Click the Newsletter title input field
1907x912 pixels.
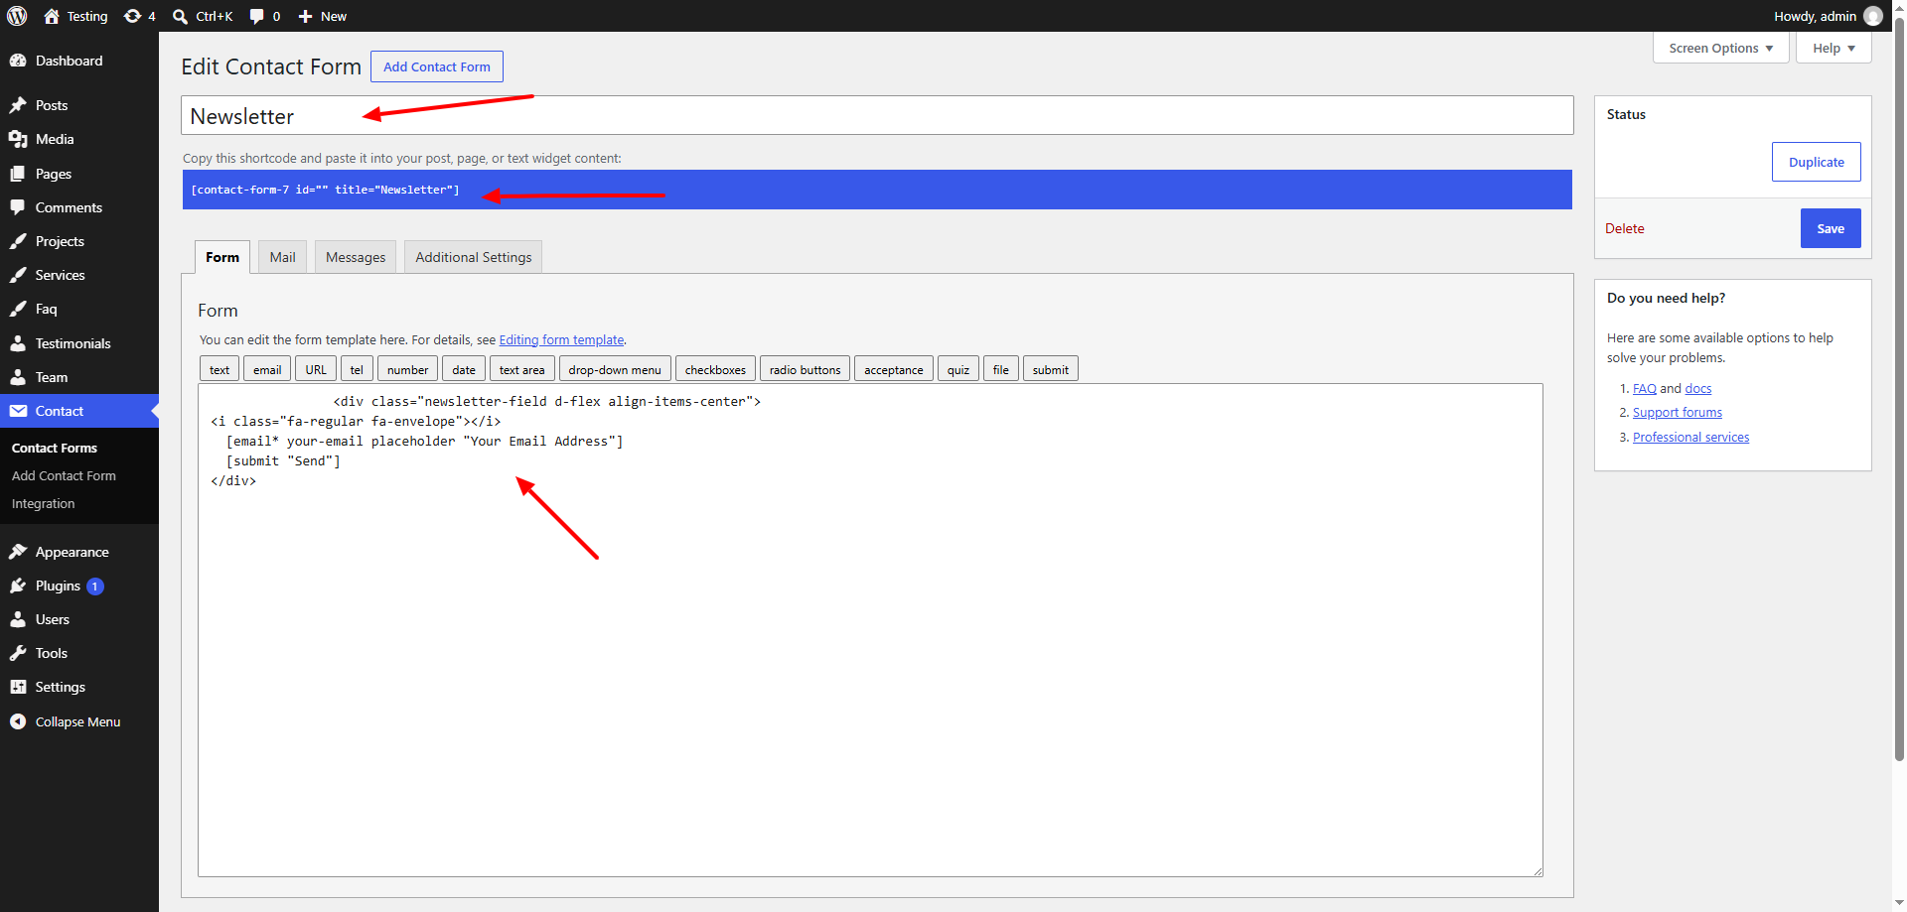click(x=877, y=115)
